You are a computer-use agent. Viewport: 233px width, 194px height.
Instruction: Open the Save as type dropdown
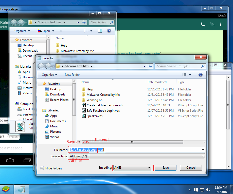click(x=137, y=156)
